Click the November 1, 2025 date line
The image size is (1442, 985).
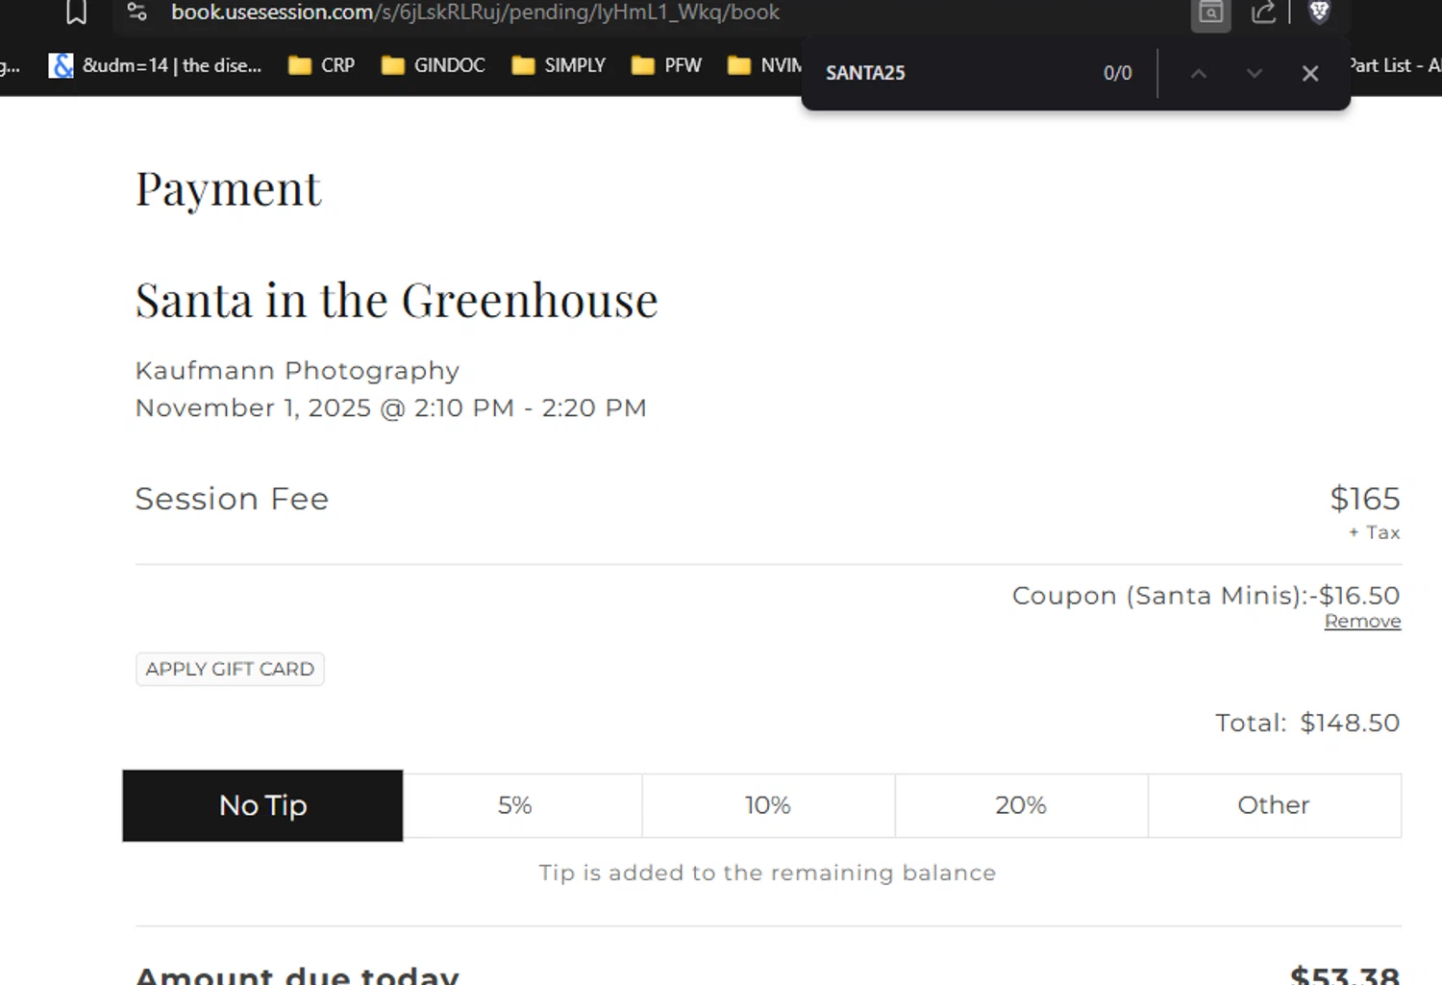tap(390, 407)
